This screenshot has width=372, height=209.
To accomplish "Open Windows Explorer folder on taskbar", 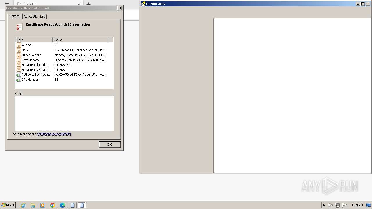I will (33, 205).
